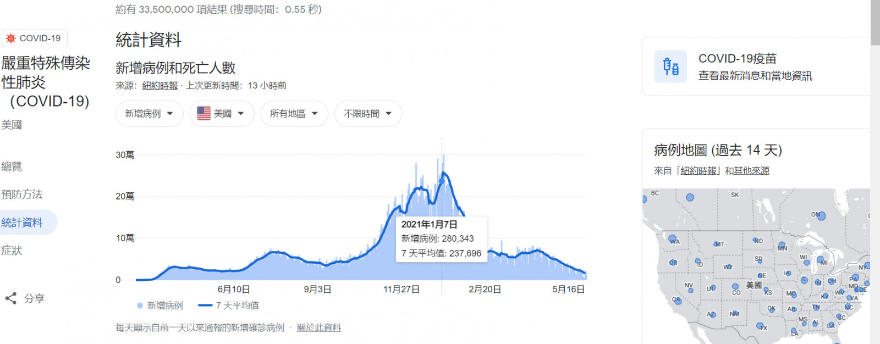Click the Texas (TX) bubble on the map
Viewport: 880px width, 344px height.
pos(760,325)
